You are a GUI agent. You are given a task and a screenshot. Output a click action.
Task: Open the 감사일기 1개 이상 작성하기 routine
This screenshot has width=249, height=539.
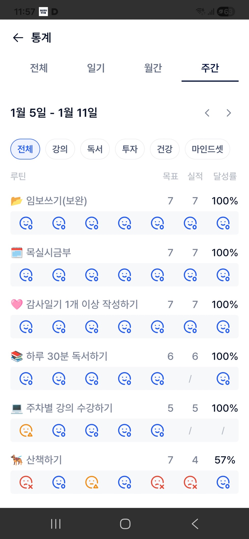[x=82, y=304]
